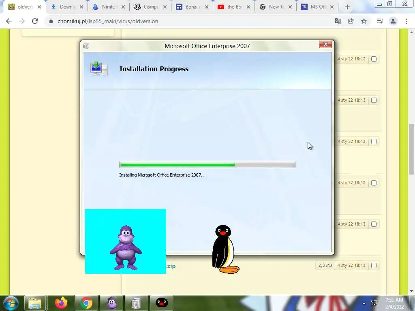Viewport: 415px width, 311px height.
Task: Tick the fifth file checkbox in list
Action: coord(374,224)
